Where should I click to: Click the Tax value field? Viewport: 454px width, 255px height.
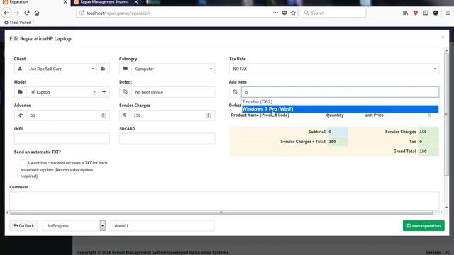428,142
